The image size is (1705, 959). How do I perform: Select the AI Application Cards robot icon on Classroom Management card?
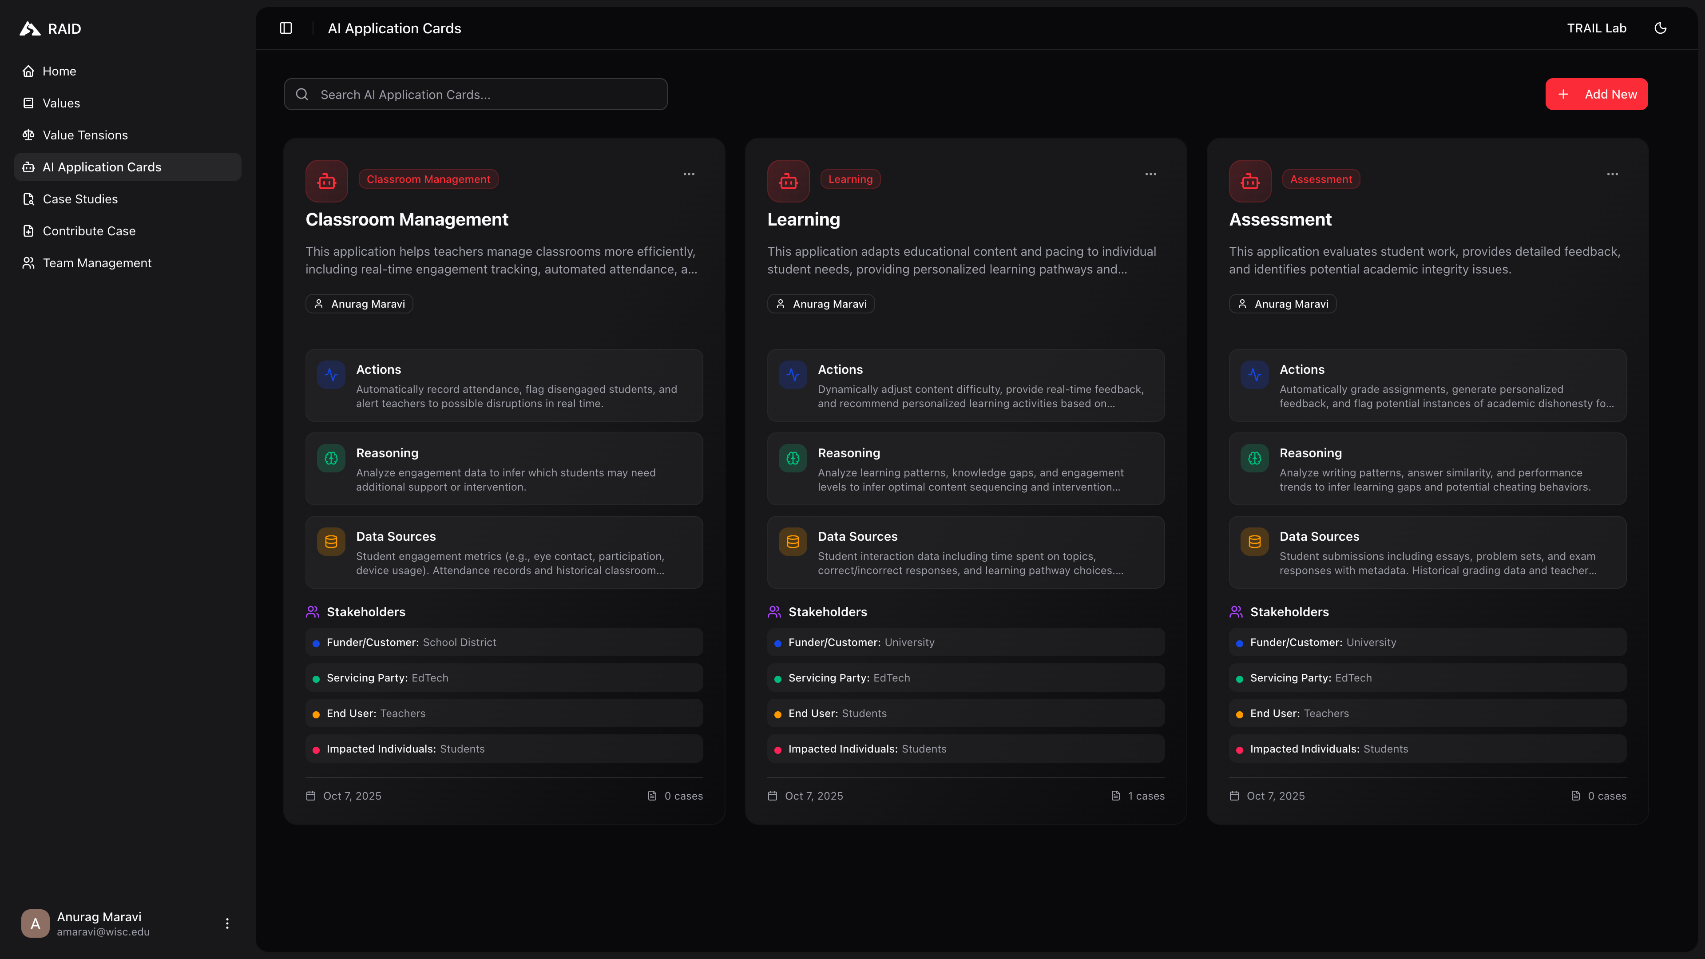(326, 181)
